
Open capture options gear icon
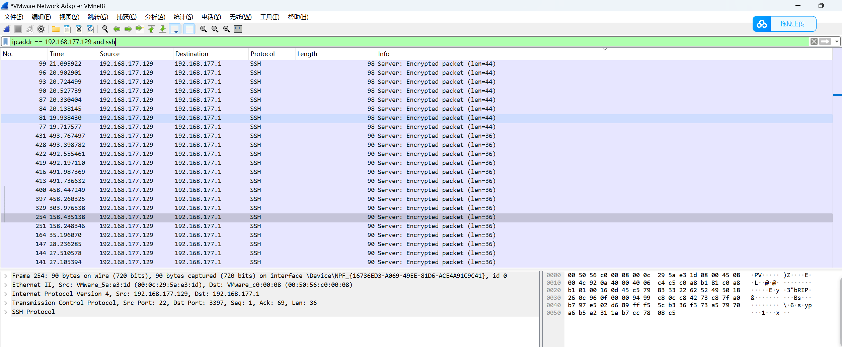coord(41,29)
